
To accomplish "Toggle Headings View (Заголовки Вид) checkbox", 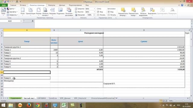I will pos(109,12).
